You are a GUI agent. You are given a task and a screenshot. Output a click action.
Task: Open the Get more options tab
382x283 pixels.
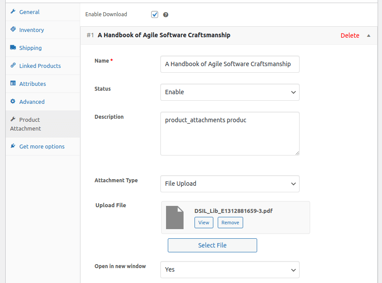[x=41, y=146]
